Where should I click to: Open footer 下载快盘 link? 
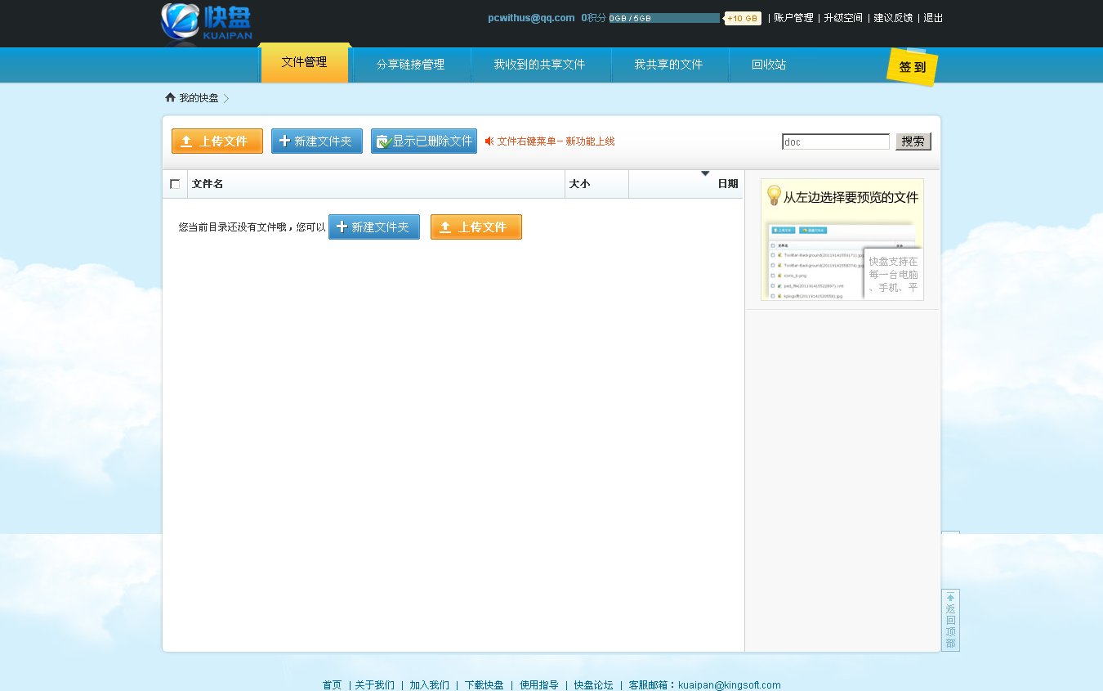(484, 685)
